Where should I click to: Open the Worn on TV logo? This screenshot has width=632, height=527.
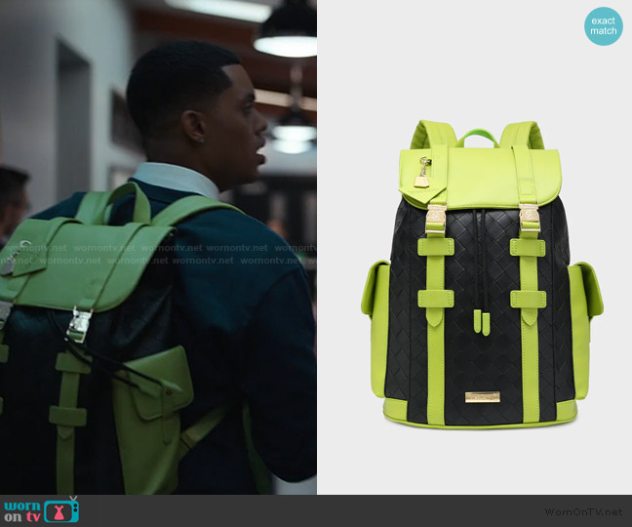tap(42, 510)
